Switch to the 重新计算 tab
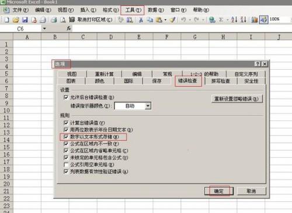Screen dimensions: 292x213 point(104,74)
